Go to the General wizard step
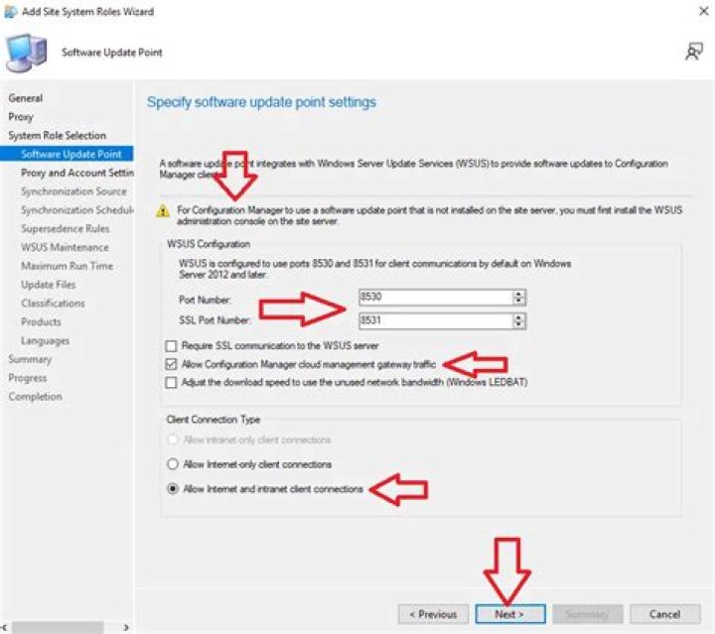Image resolution: width=715 pixels, height=634 pixels. (x=26, y=98)
